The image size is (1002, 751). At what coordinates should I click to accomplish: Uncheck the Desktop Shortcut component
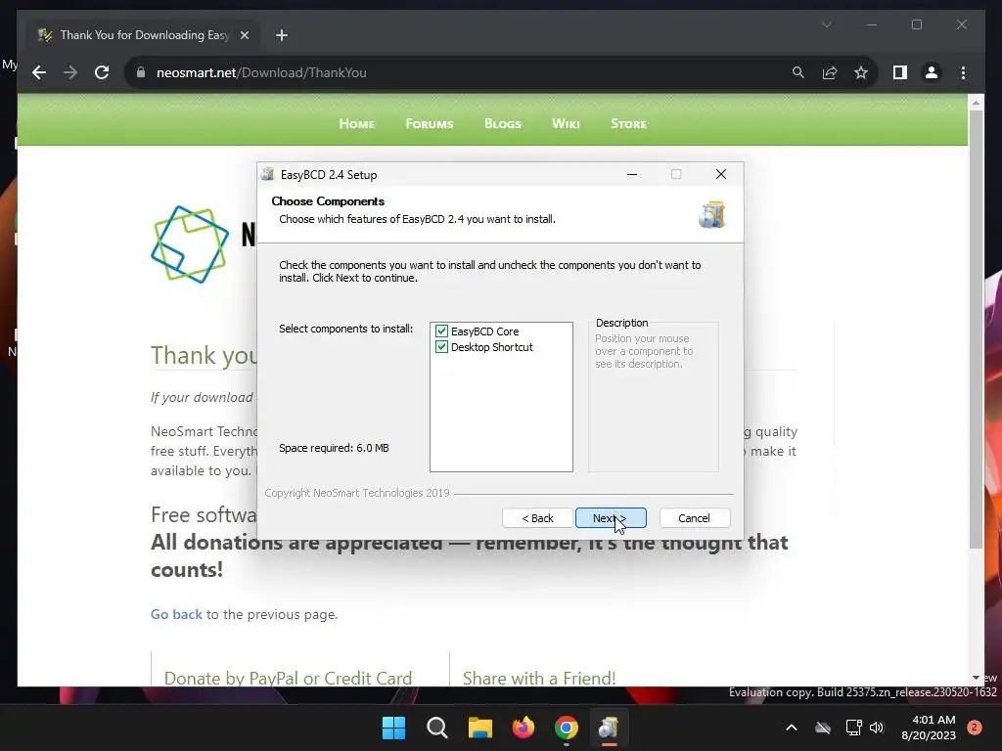pos(441,347)
